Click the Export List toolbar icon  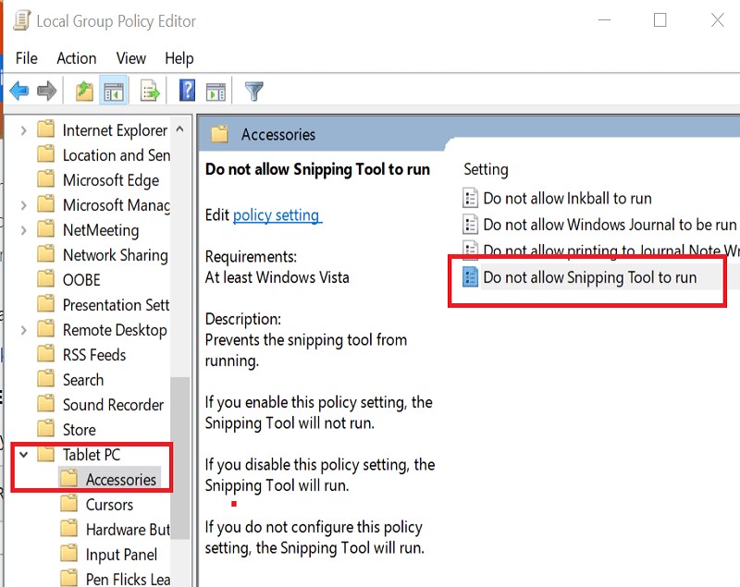(x=150, y=91)
